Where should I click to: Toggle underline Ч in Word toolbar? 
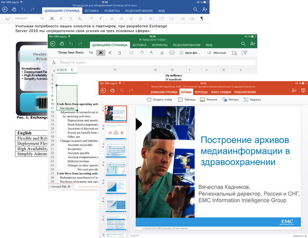coord(71,18)
